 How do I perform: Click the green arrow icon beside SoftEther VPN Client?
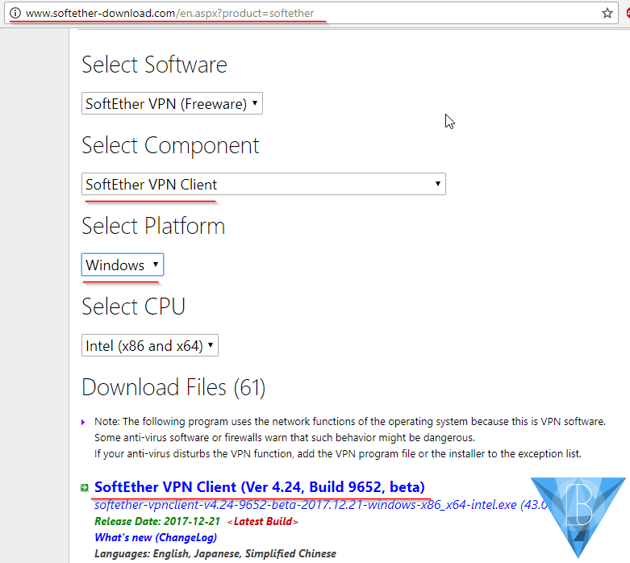85,487
